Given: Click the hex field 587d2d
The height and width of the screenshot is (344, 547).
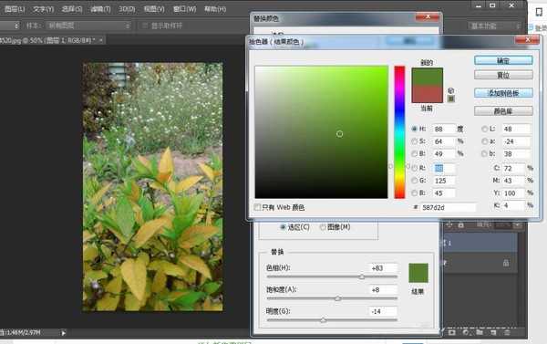Looking at the screenshot, I should (448, 207).
